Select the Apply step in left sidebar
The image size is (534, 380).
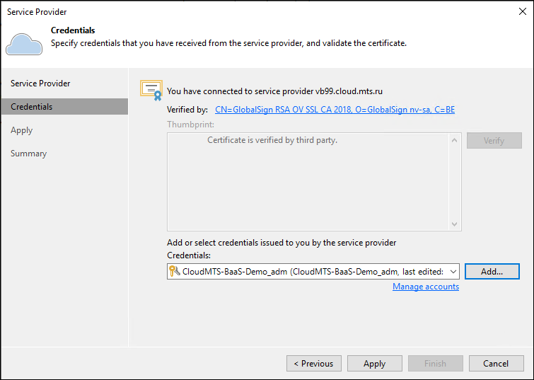coord(22,130)
